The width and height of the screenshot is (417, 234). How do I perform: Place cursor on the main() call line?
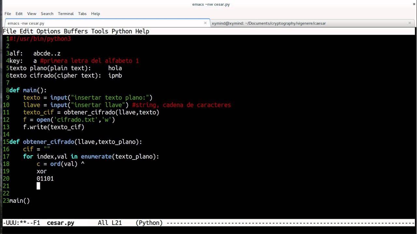(20, 201)
